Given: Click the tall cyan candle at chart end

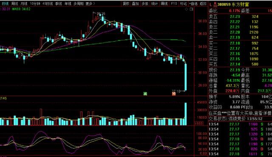Looking at the screenshot, I should 186,77.
